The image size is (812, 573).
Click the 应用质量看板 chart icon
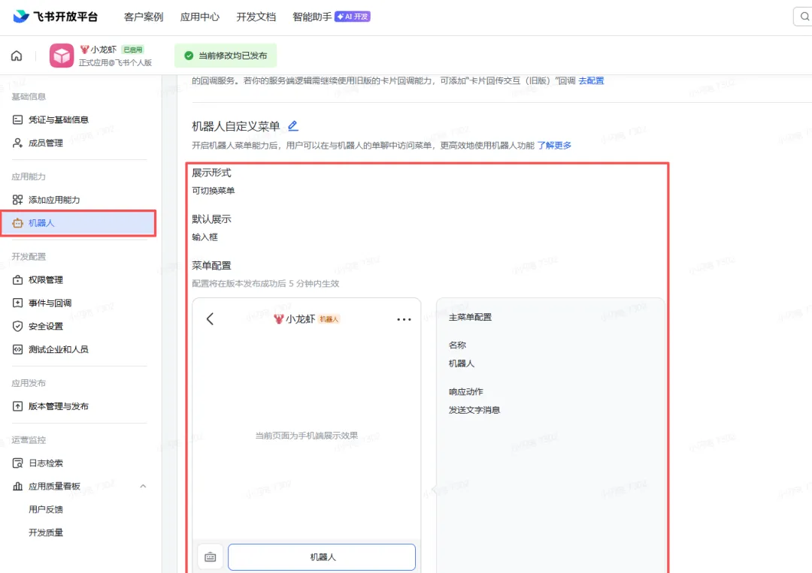[17, 486]
